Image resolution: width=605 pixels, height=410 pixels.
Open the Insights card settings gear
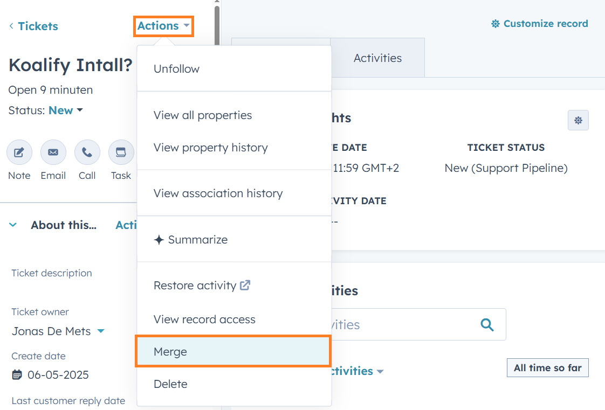(x=577, y=120)
